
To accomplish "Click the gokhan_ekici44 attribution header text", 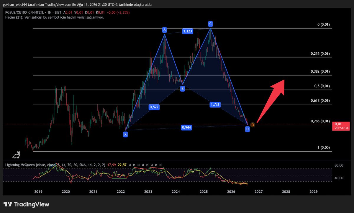I will tap(78, 5).
